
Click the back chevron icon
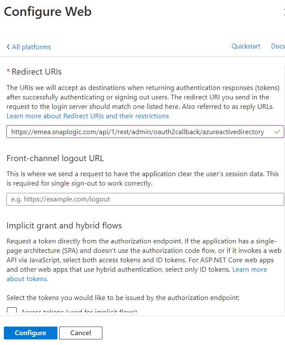click(8, 47)
